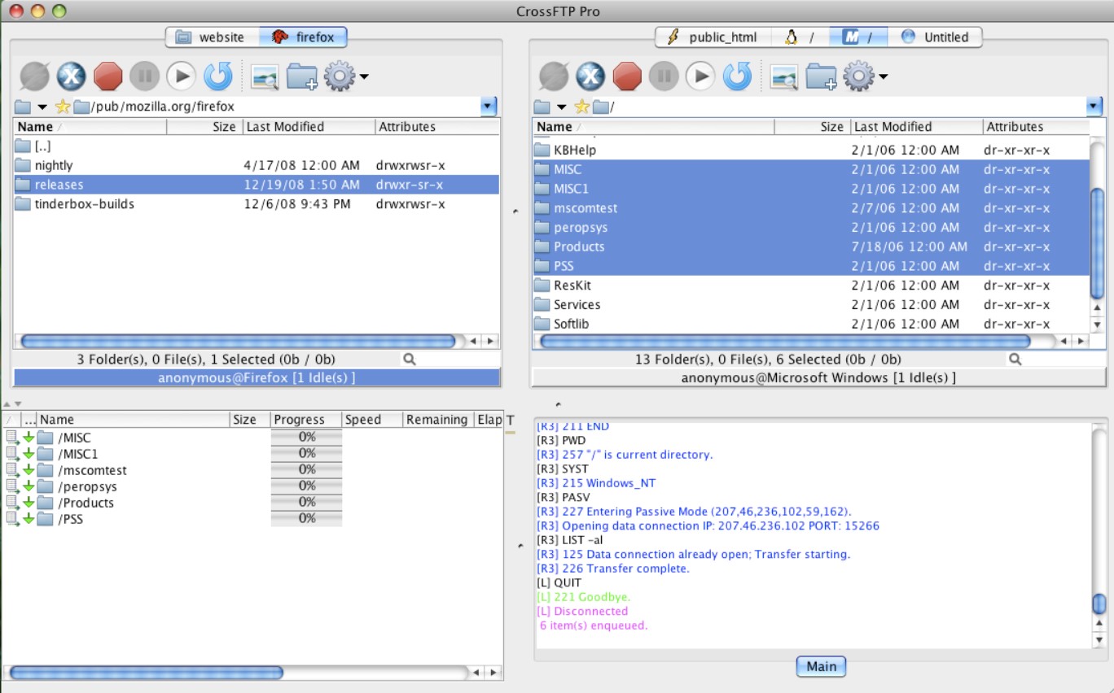Disconnect from the Firefox server
This screenshot has width=1114, height=693.
(x=72, y=76)
